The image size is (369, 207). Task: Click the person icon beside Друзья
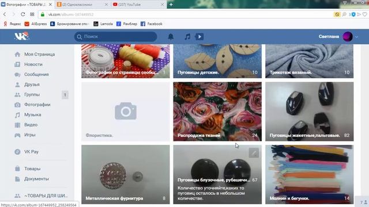tap(17, 85)
